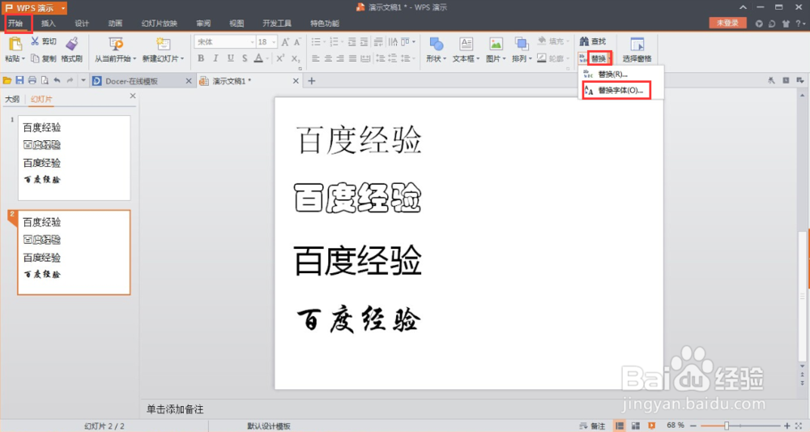The image size is (810, 432).
Task: Toggle Italic formatting
Action: click(x=215, y=58)
